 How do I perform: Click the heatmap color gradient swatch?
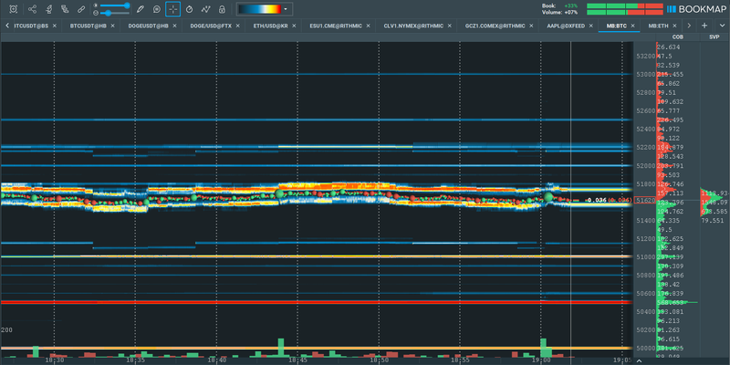click(259, 9)
